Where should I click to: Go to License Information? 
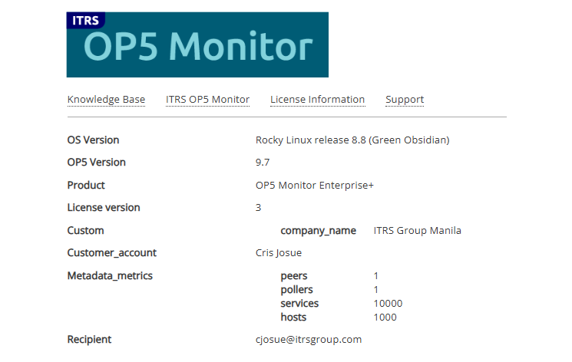[317, 100]
